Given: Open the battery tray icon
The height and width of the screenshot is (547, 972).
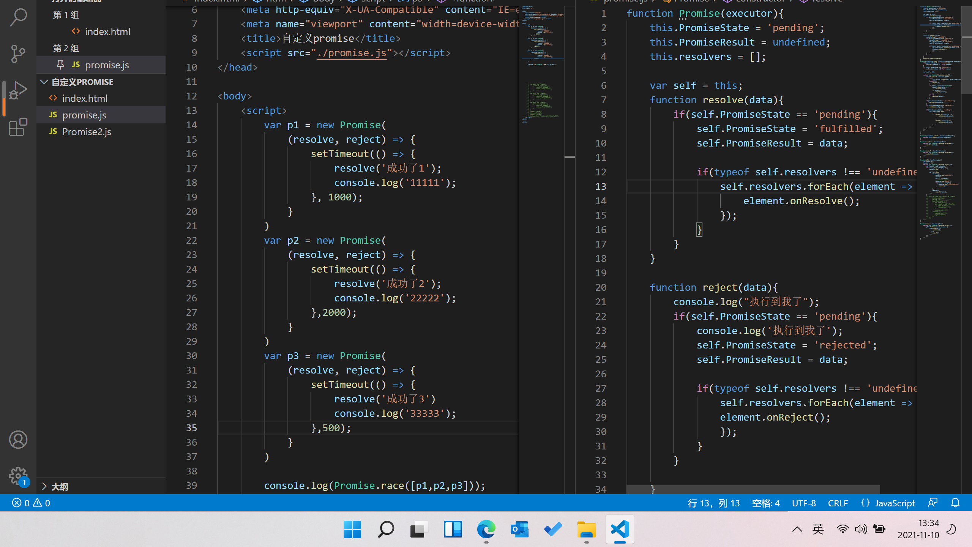Looking at the screenshot, I should (879, 529).
